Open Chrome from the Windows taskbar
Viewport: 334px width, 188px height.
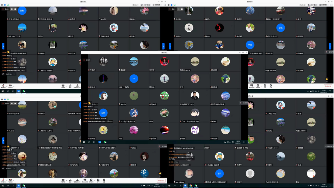point(191,186)
